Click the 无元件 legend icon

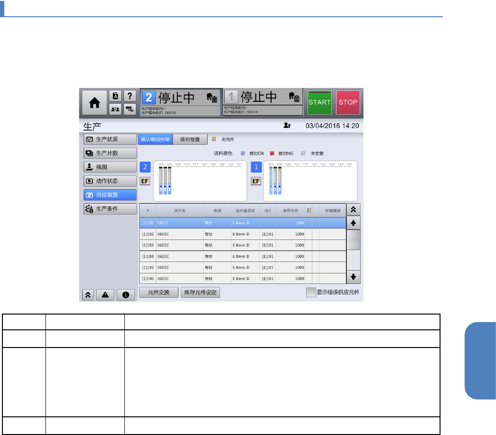(214, 139)
